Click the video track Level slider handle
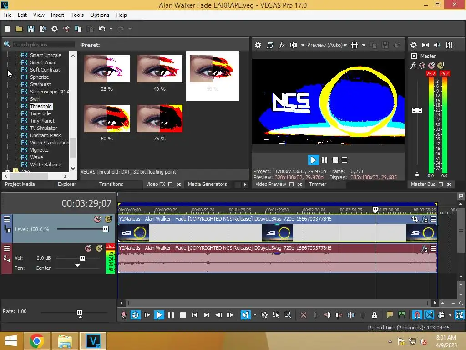This screenshot has width=466, height=350. click(x=106, y=229)
